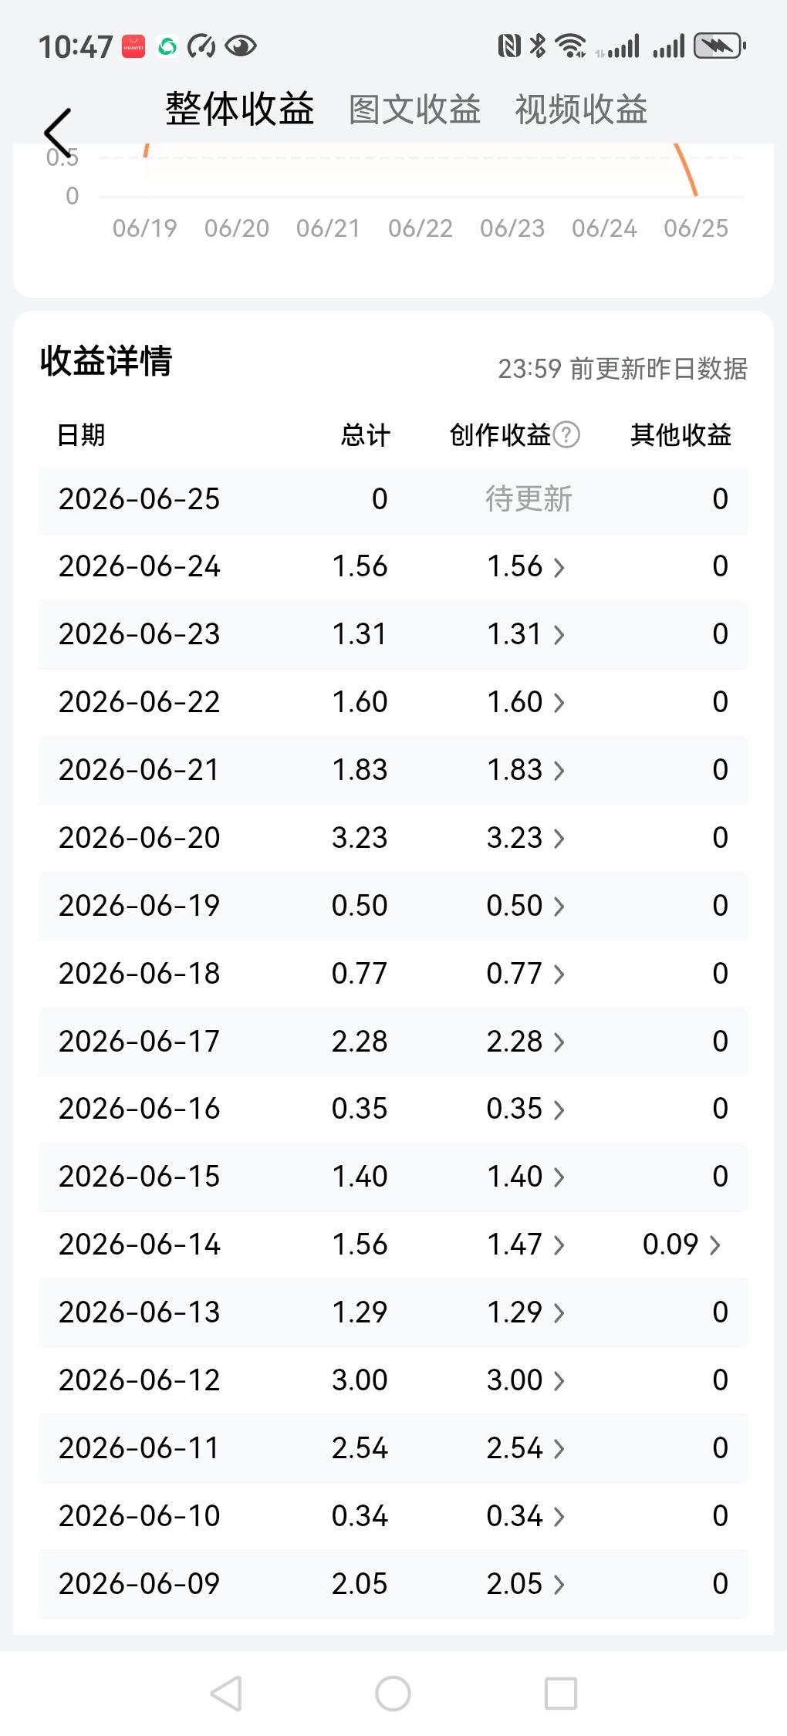
Task: Tap the Android recent apps square button
Action: [x=561, y=1694]
